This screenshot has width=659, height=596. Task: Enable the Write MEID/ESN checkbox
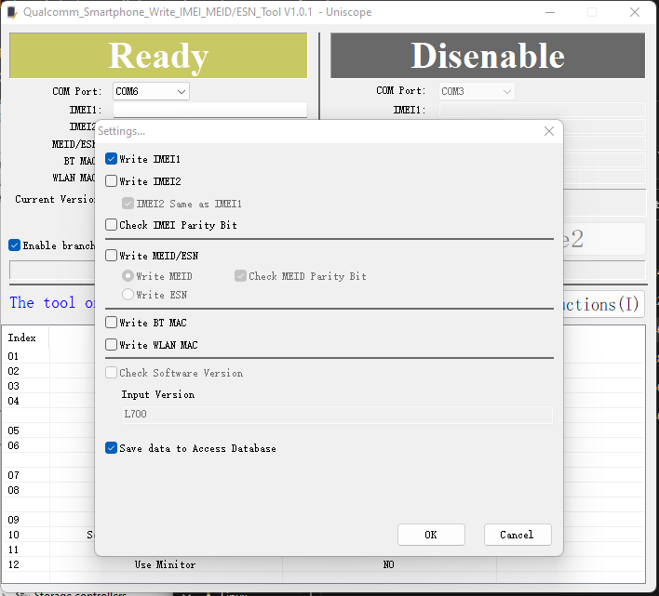(x=111, y=256)
